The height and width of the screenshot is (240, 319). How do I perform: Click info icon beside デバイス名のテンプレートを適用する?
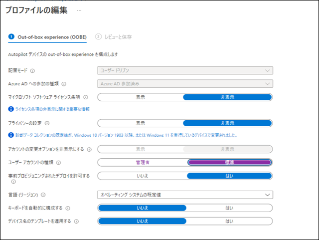(76, 221)
